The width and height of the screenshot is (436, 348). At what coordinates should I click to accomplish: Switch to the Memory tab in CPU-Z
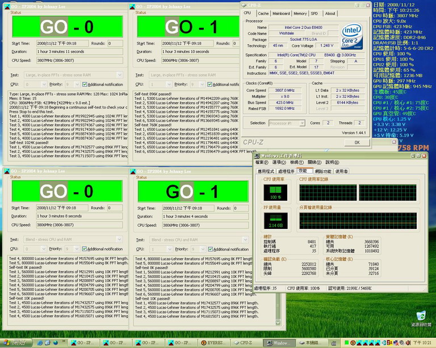coord(300,14)
